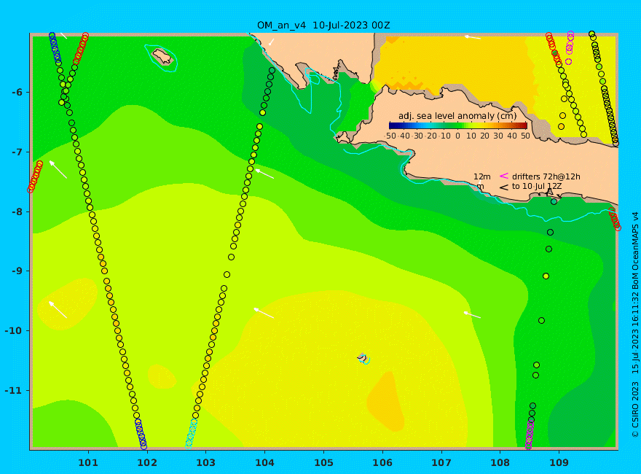Click the dark blue end of colorbar
Viewport: 641px width, 474px height.
393,125
